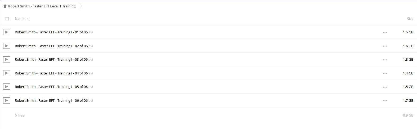Screen dimensions: 417x129
Task: Click the play icon for Training I 04 of 06
Action: click(7, 73)
